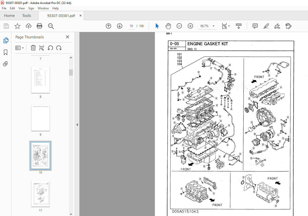
Task: Bookmark file with star icon
Action: [17, 26]
